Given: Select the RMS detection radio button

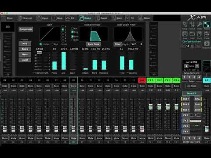Looking at the screenshot, I should point(72,40).
